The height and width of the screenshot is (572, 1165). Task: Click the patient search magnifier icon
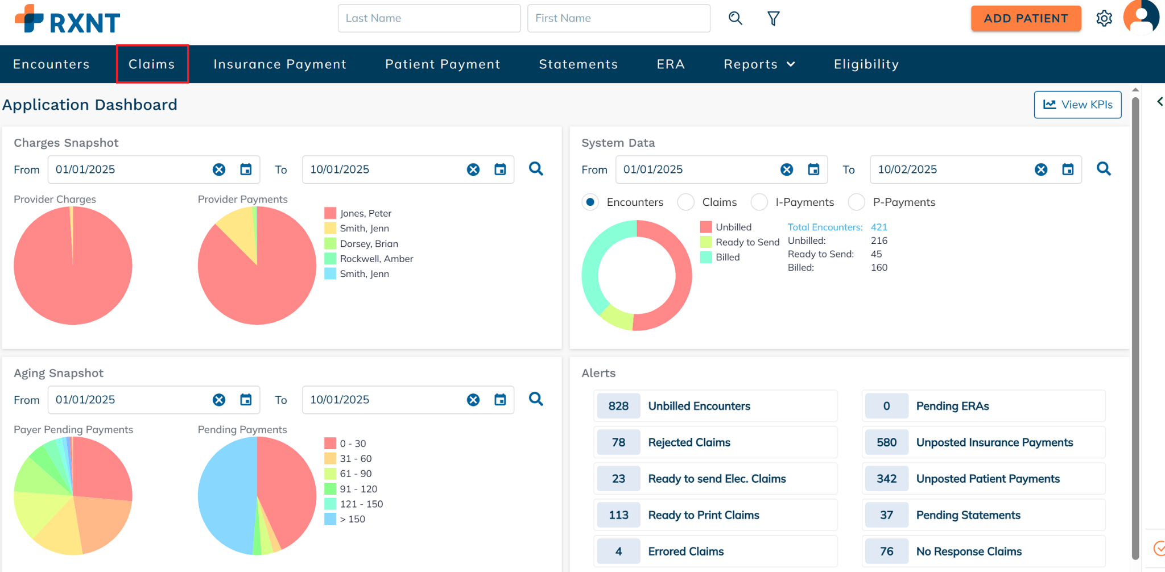click(x=735, y=18)
